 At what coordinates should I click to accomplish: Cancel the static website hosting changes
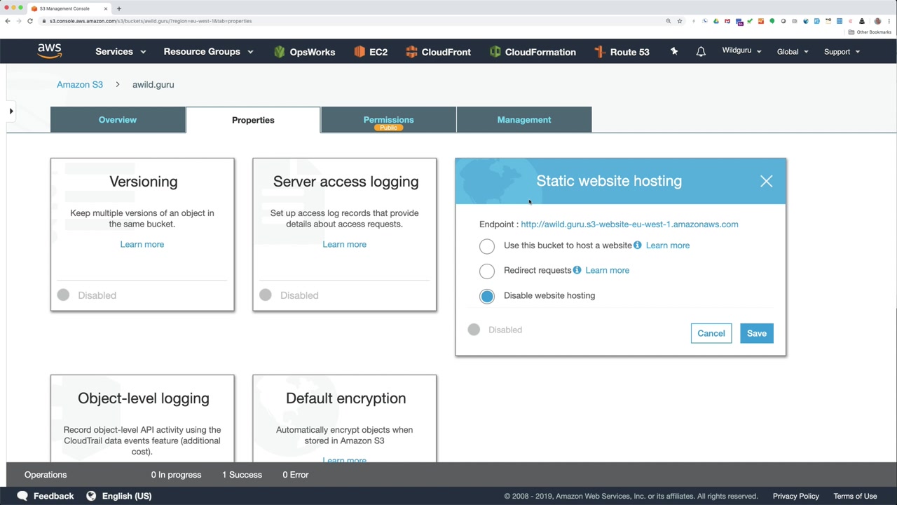[x=711, y=333]
